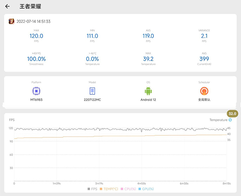The height and width of the screenshot is (196, 241).
Task: Click the 全局默认 scheduler label
Action: tap(204, 99)
